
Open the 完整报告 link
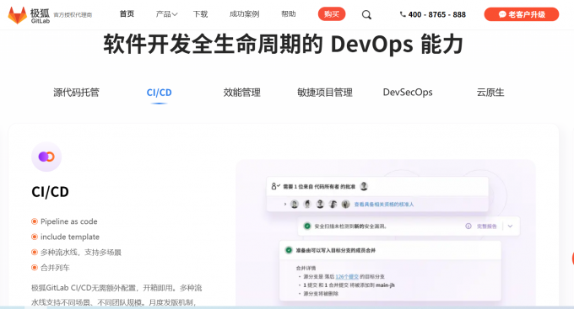click(x=486, y=226)
